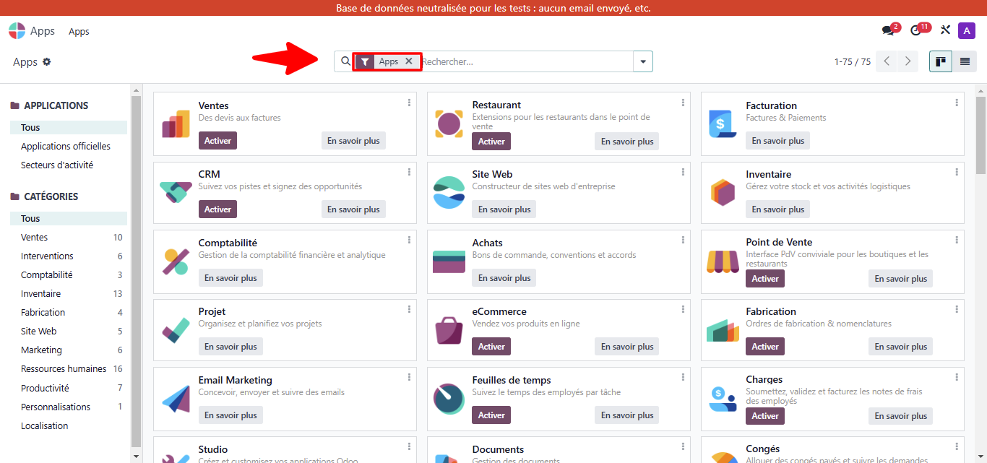Open the Fabrication card options menu
The height and width of the screenshot is (463, 987).
[x=957, y=308]
